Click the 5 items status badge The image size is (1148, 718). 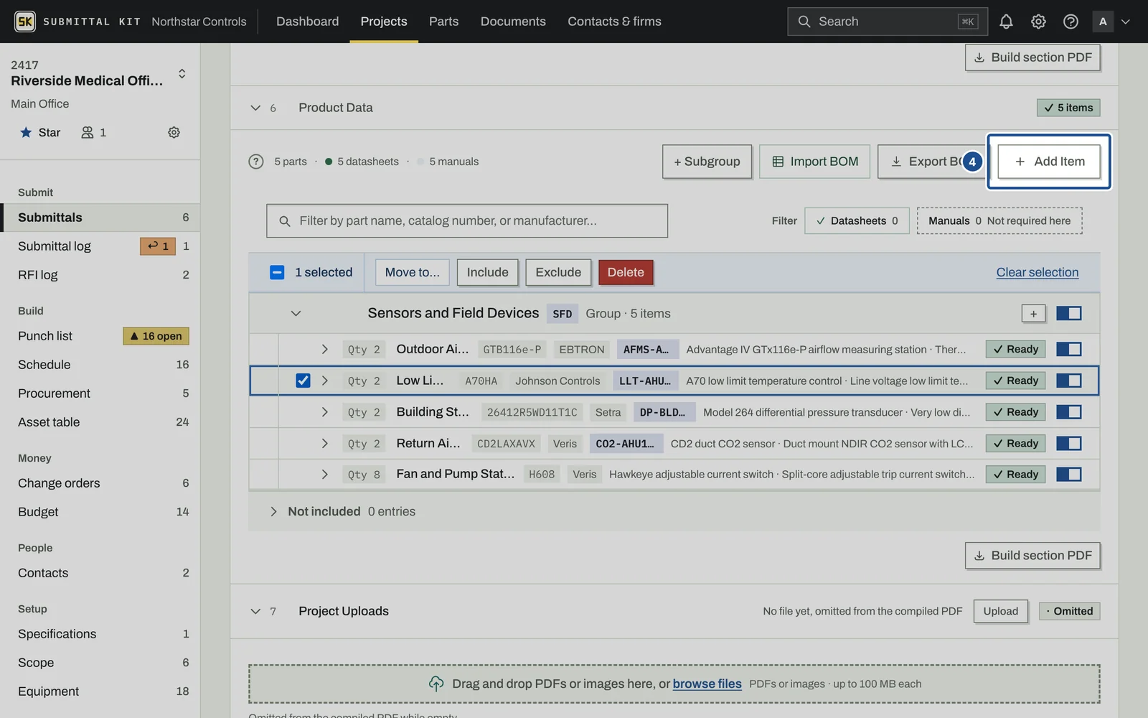pos(1068,108)
